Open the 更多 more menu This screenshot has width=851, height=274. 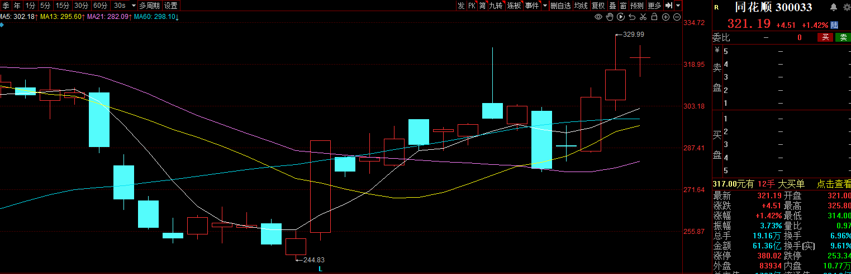(654, 6)
